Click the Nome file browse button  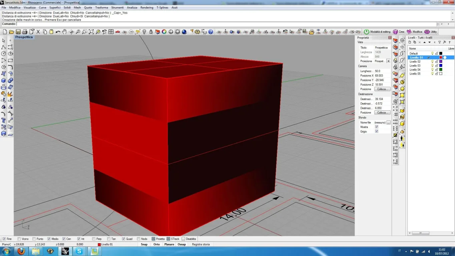[x=388, y=122]
